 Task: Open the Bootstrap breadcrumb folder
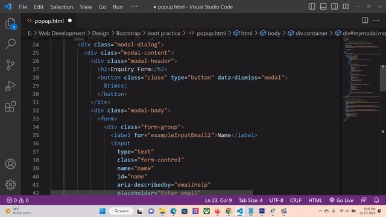pyautogui.click(x=128, y=33)
